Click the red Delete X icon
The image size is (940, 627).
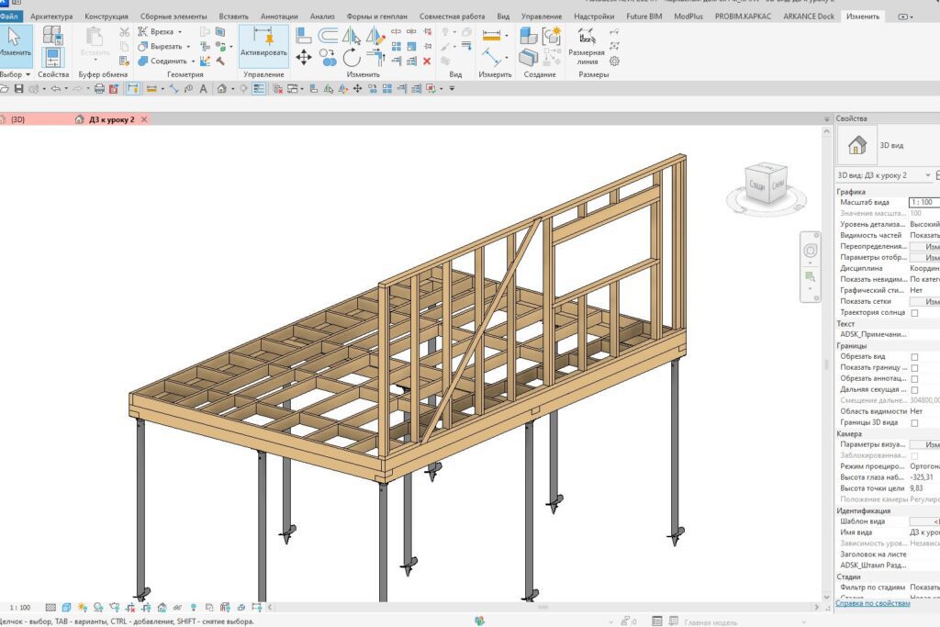(426, 61)
